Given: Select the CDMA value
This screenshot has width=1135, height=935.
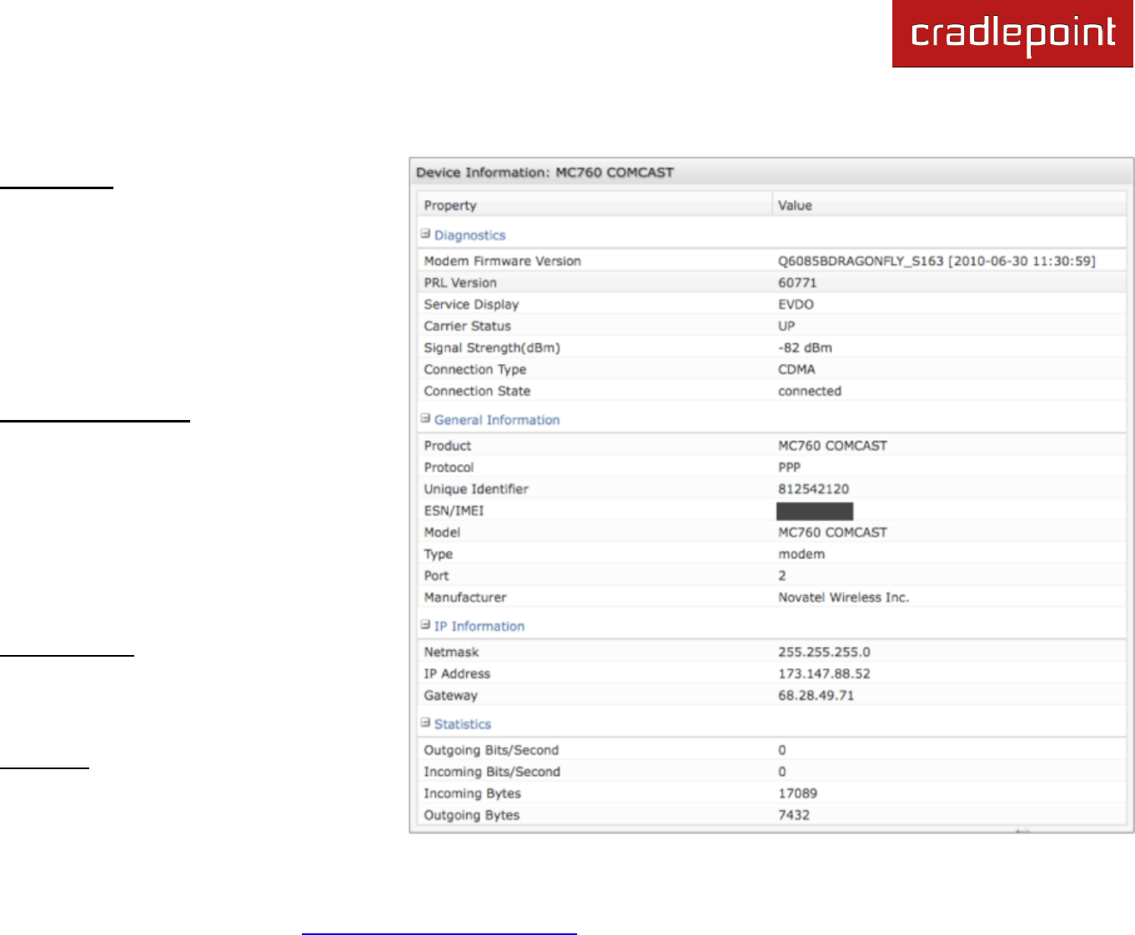Looking at the screenshot, I should pyautogui.click(x=796, y=369).
